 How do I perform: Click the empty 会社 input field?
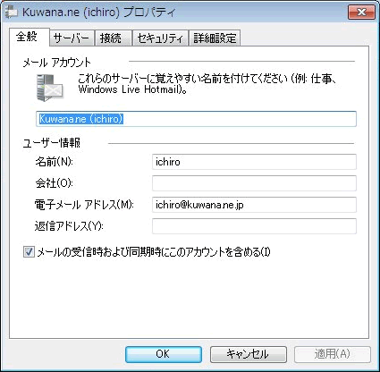[x=254, y=183]
